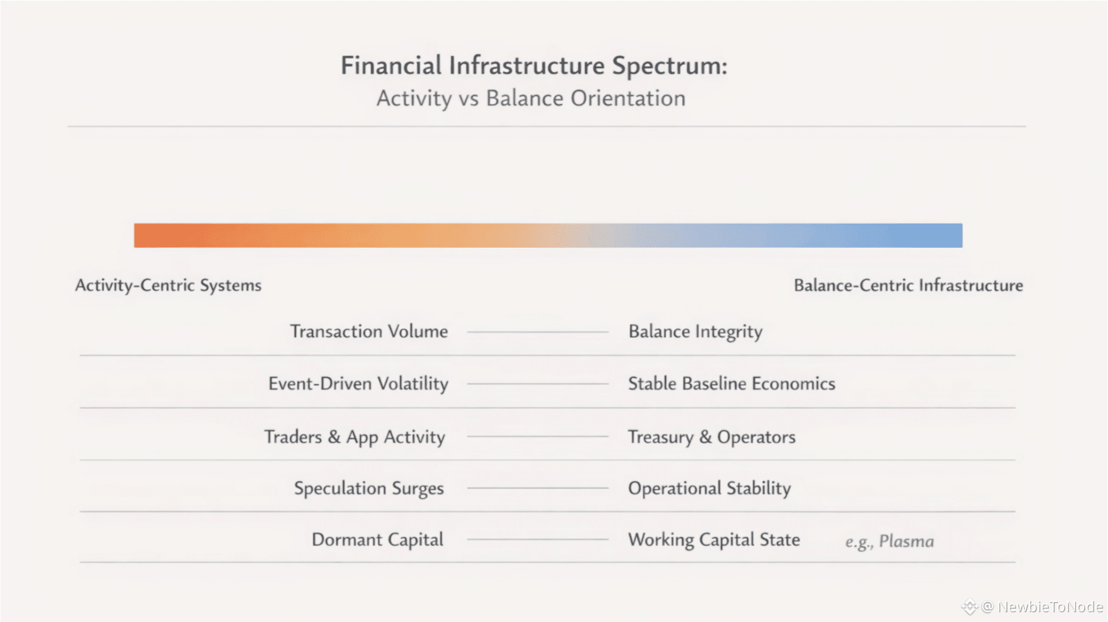Click the connector line beside "Transaction Volume"
Screen dimensions: 1108x622
coord(537,332)
